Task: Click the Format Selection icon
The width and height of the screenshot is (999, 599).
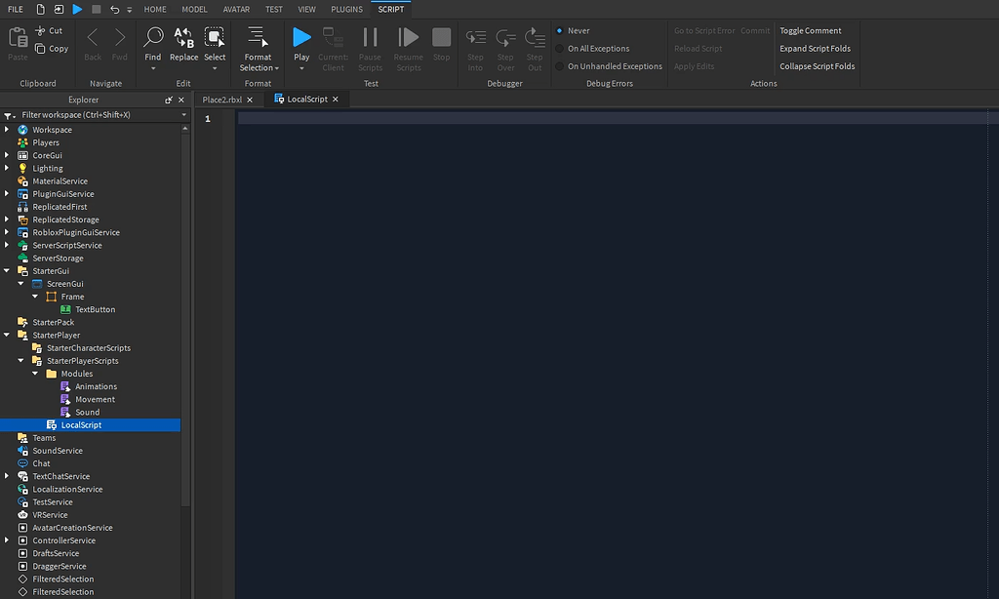Action: pos(258,37)
